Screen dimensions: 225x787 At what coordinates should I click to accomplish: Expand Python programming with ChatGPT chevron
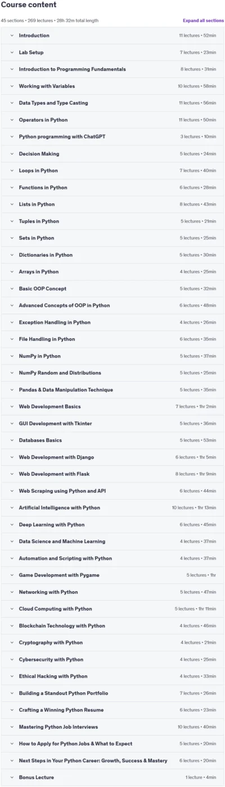tap(11, 137)
